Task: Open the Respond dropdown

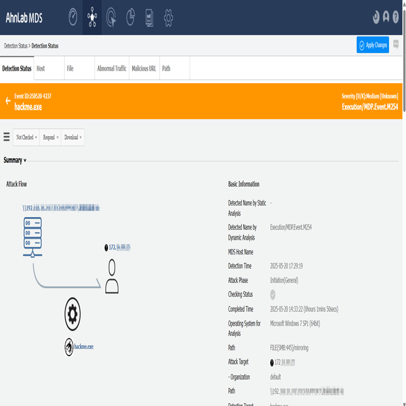Action: pyautogui.click(x=50, y=137)
